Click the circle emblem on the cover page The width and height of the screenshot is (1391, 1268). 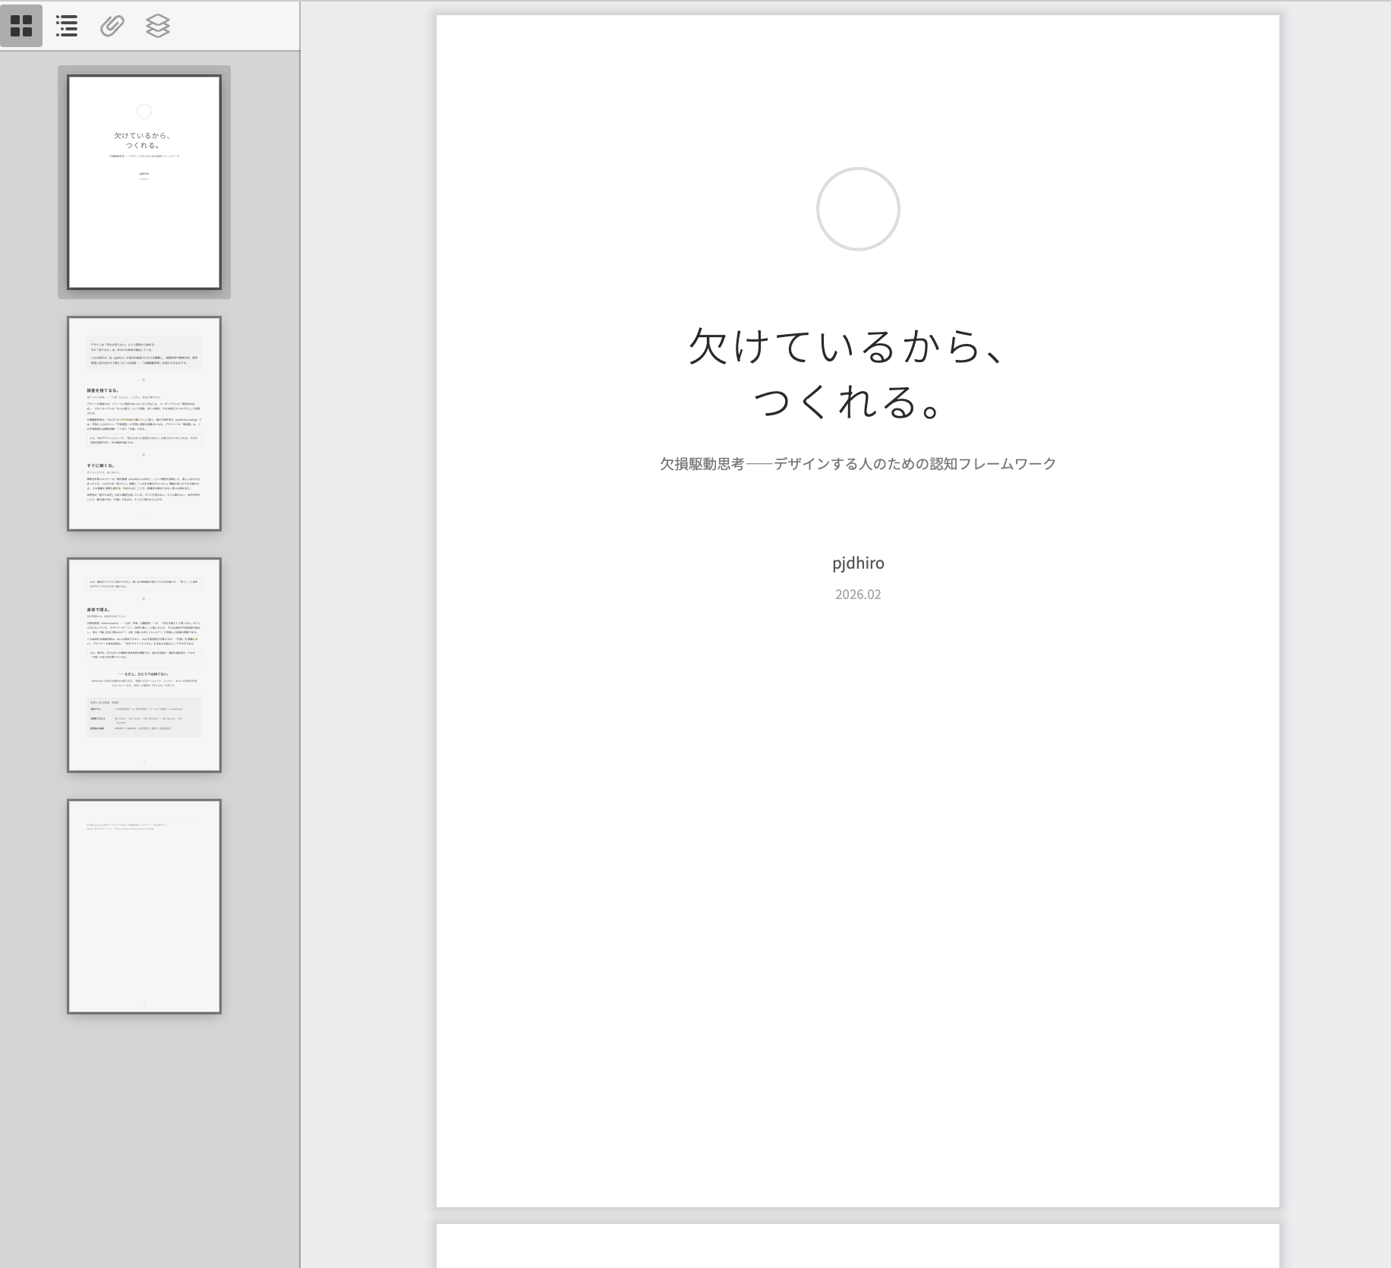[858, 209]
